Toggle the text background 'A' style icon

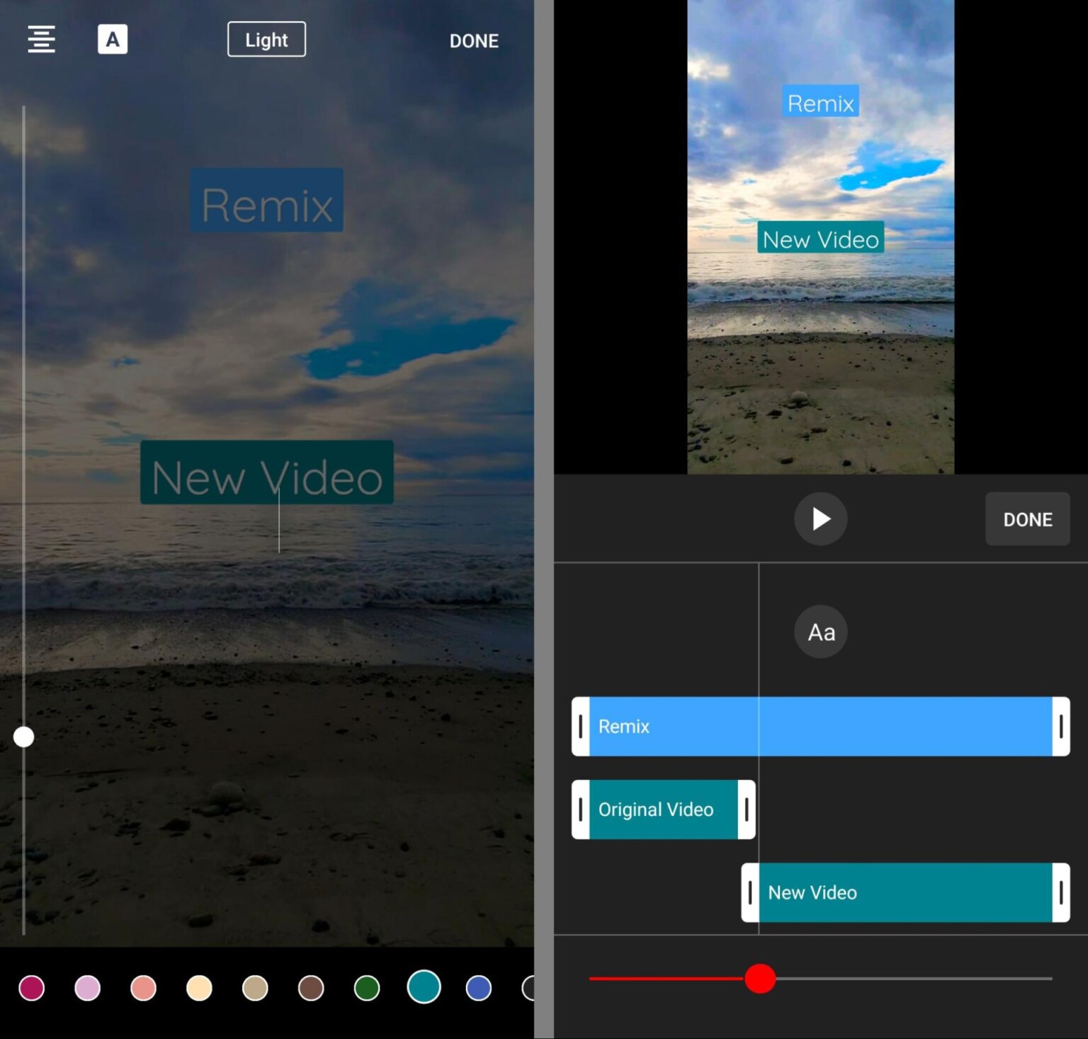pos(113,39)
